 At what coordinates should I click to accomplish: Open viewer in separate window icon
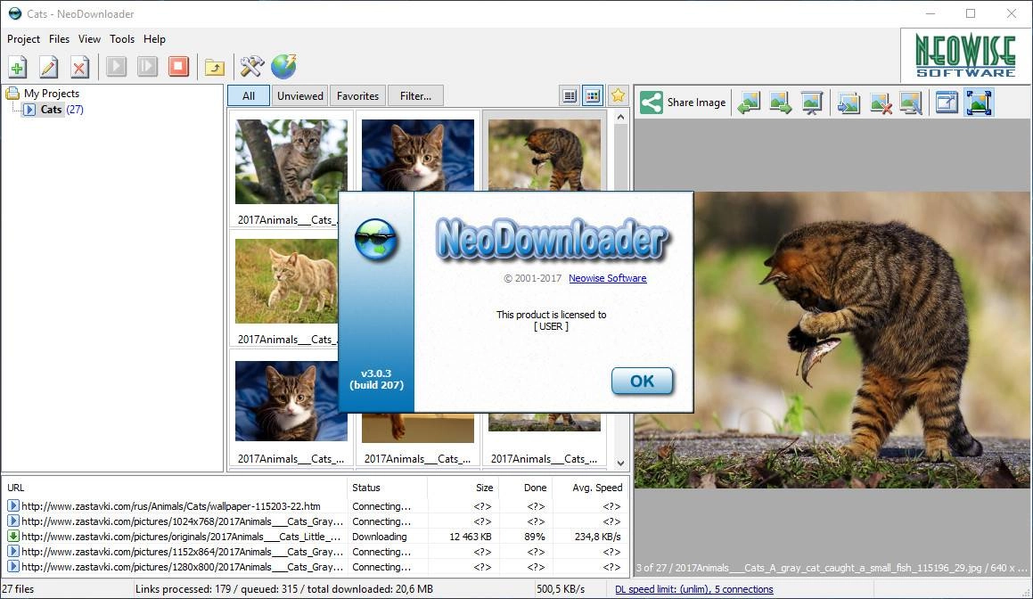pyautogui.click(x=947, y=103)
